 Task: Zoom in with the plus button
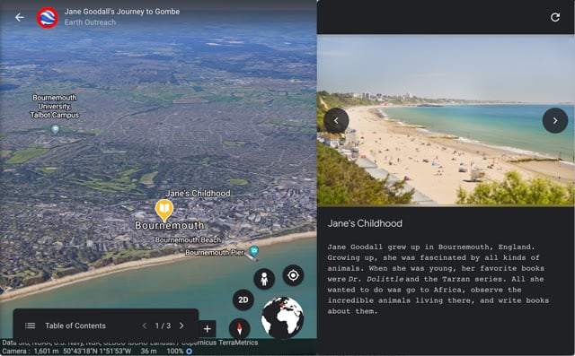tap(208, 328)
